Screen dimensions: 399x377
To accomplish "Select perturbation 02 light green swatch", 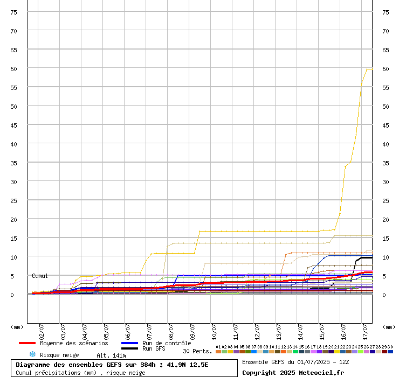I will coord(224,352).
